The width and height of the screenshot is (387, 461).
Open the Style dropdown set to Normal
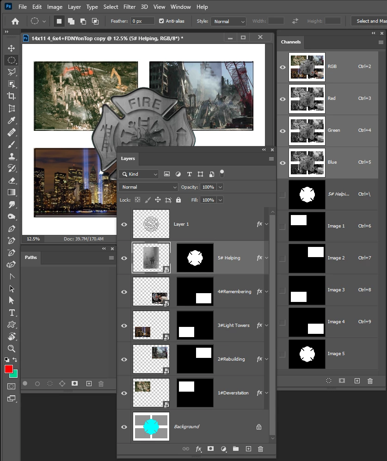[x=228, y=21]
